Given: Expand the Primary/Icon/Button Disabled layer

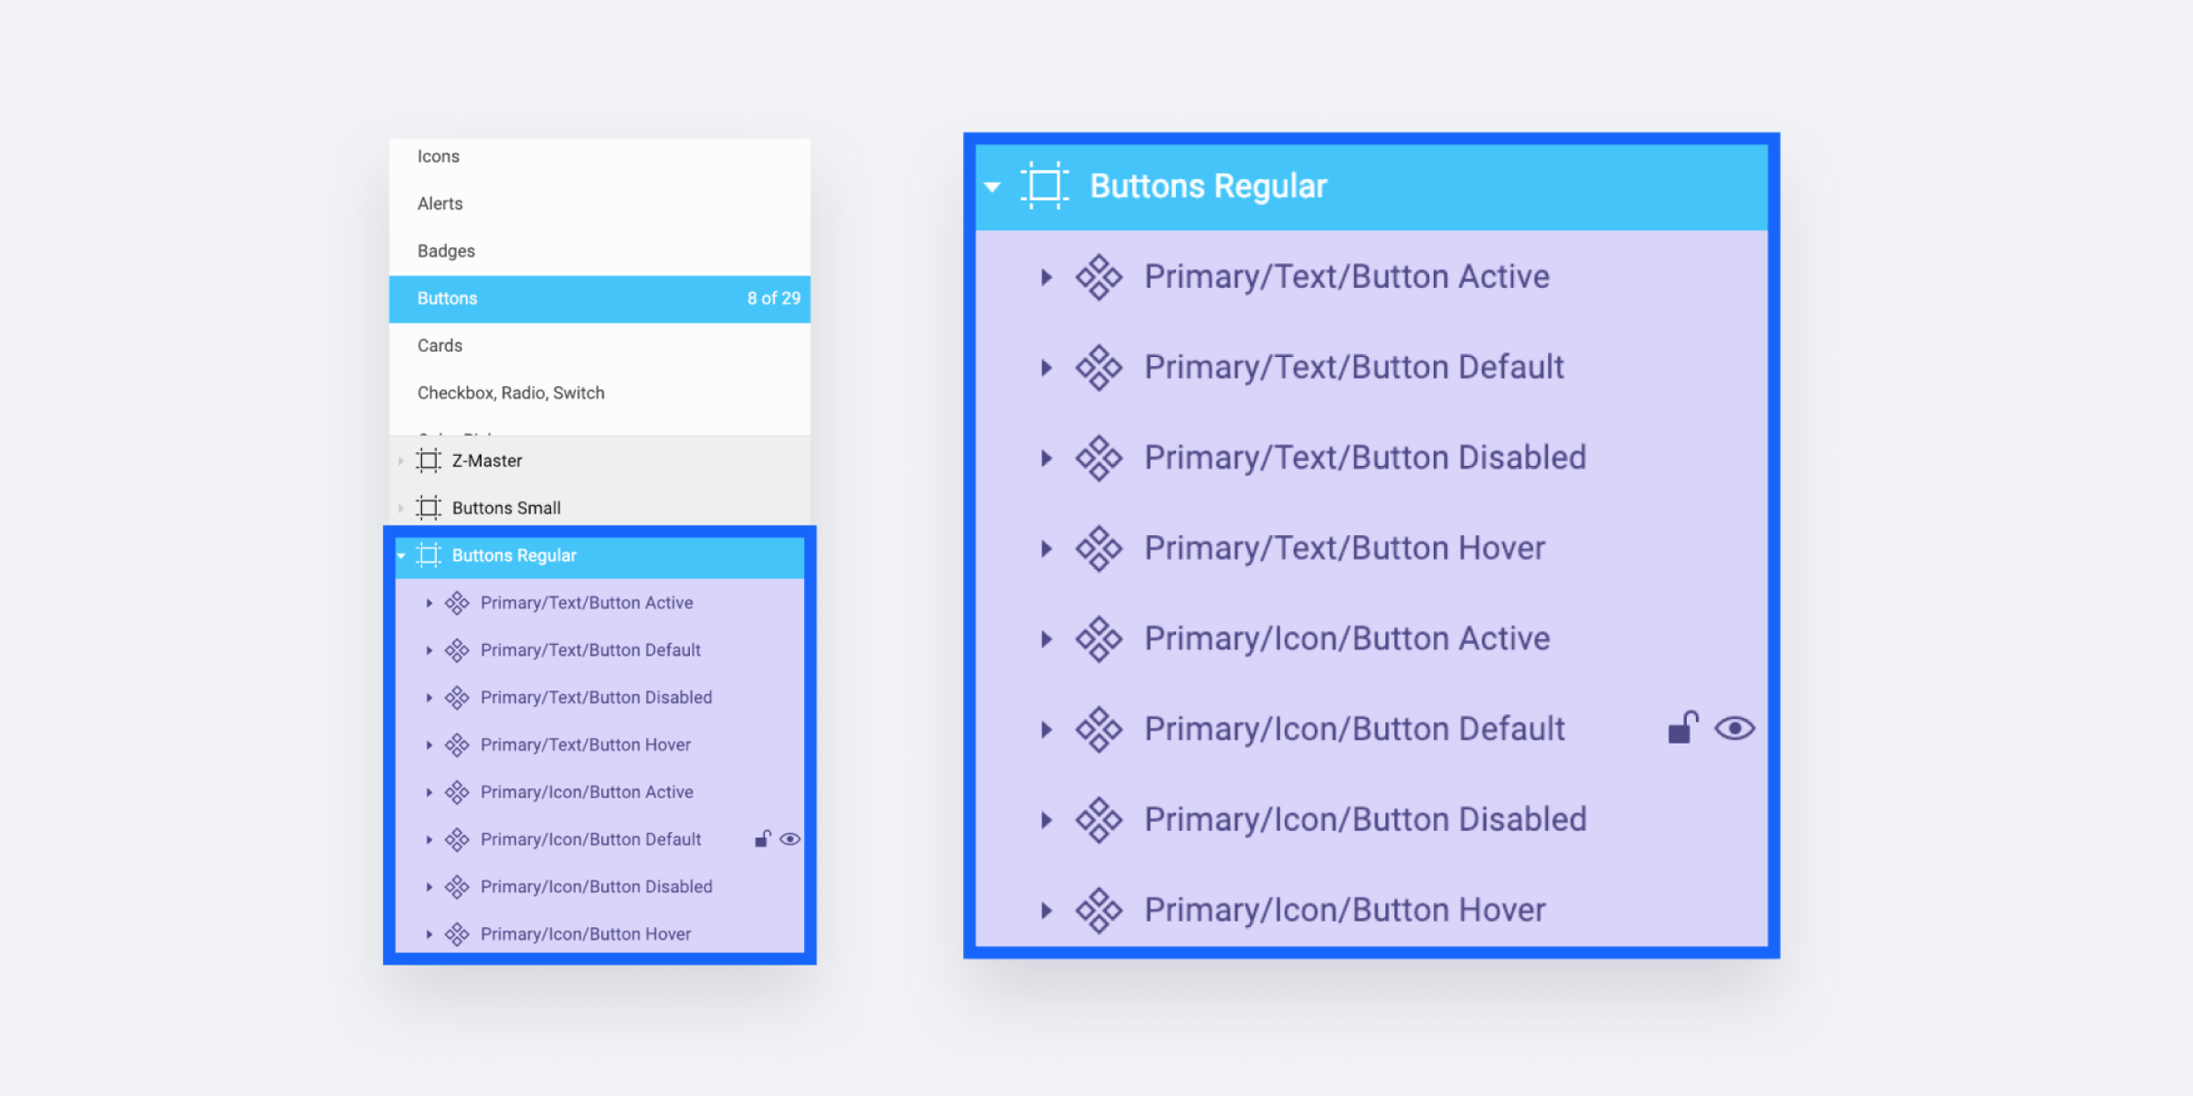Looking at the screenshot, I should 429,886.
